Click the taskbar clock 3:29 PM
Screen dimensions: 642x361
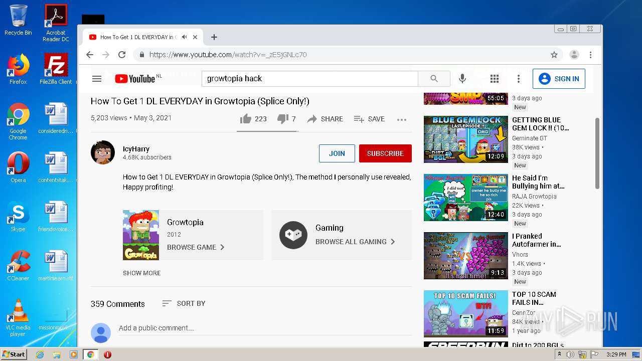(616, 354)
